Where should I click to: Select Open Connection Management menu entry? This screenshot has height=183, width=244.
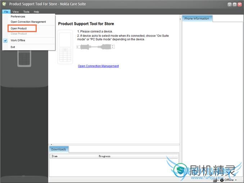pyautogui.click(x=28, y=22)
